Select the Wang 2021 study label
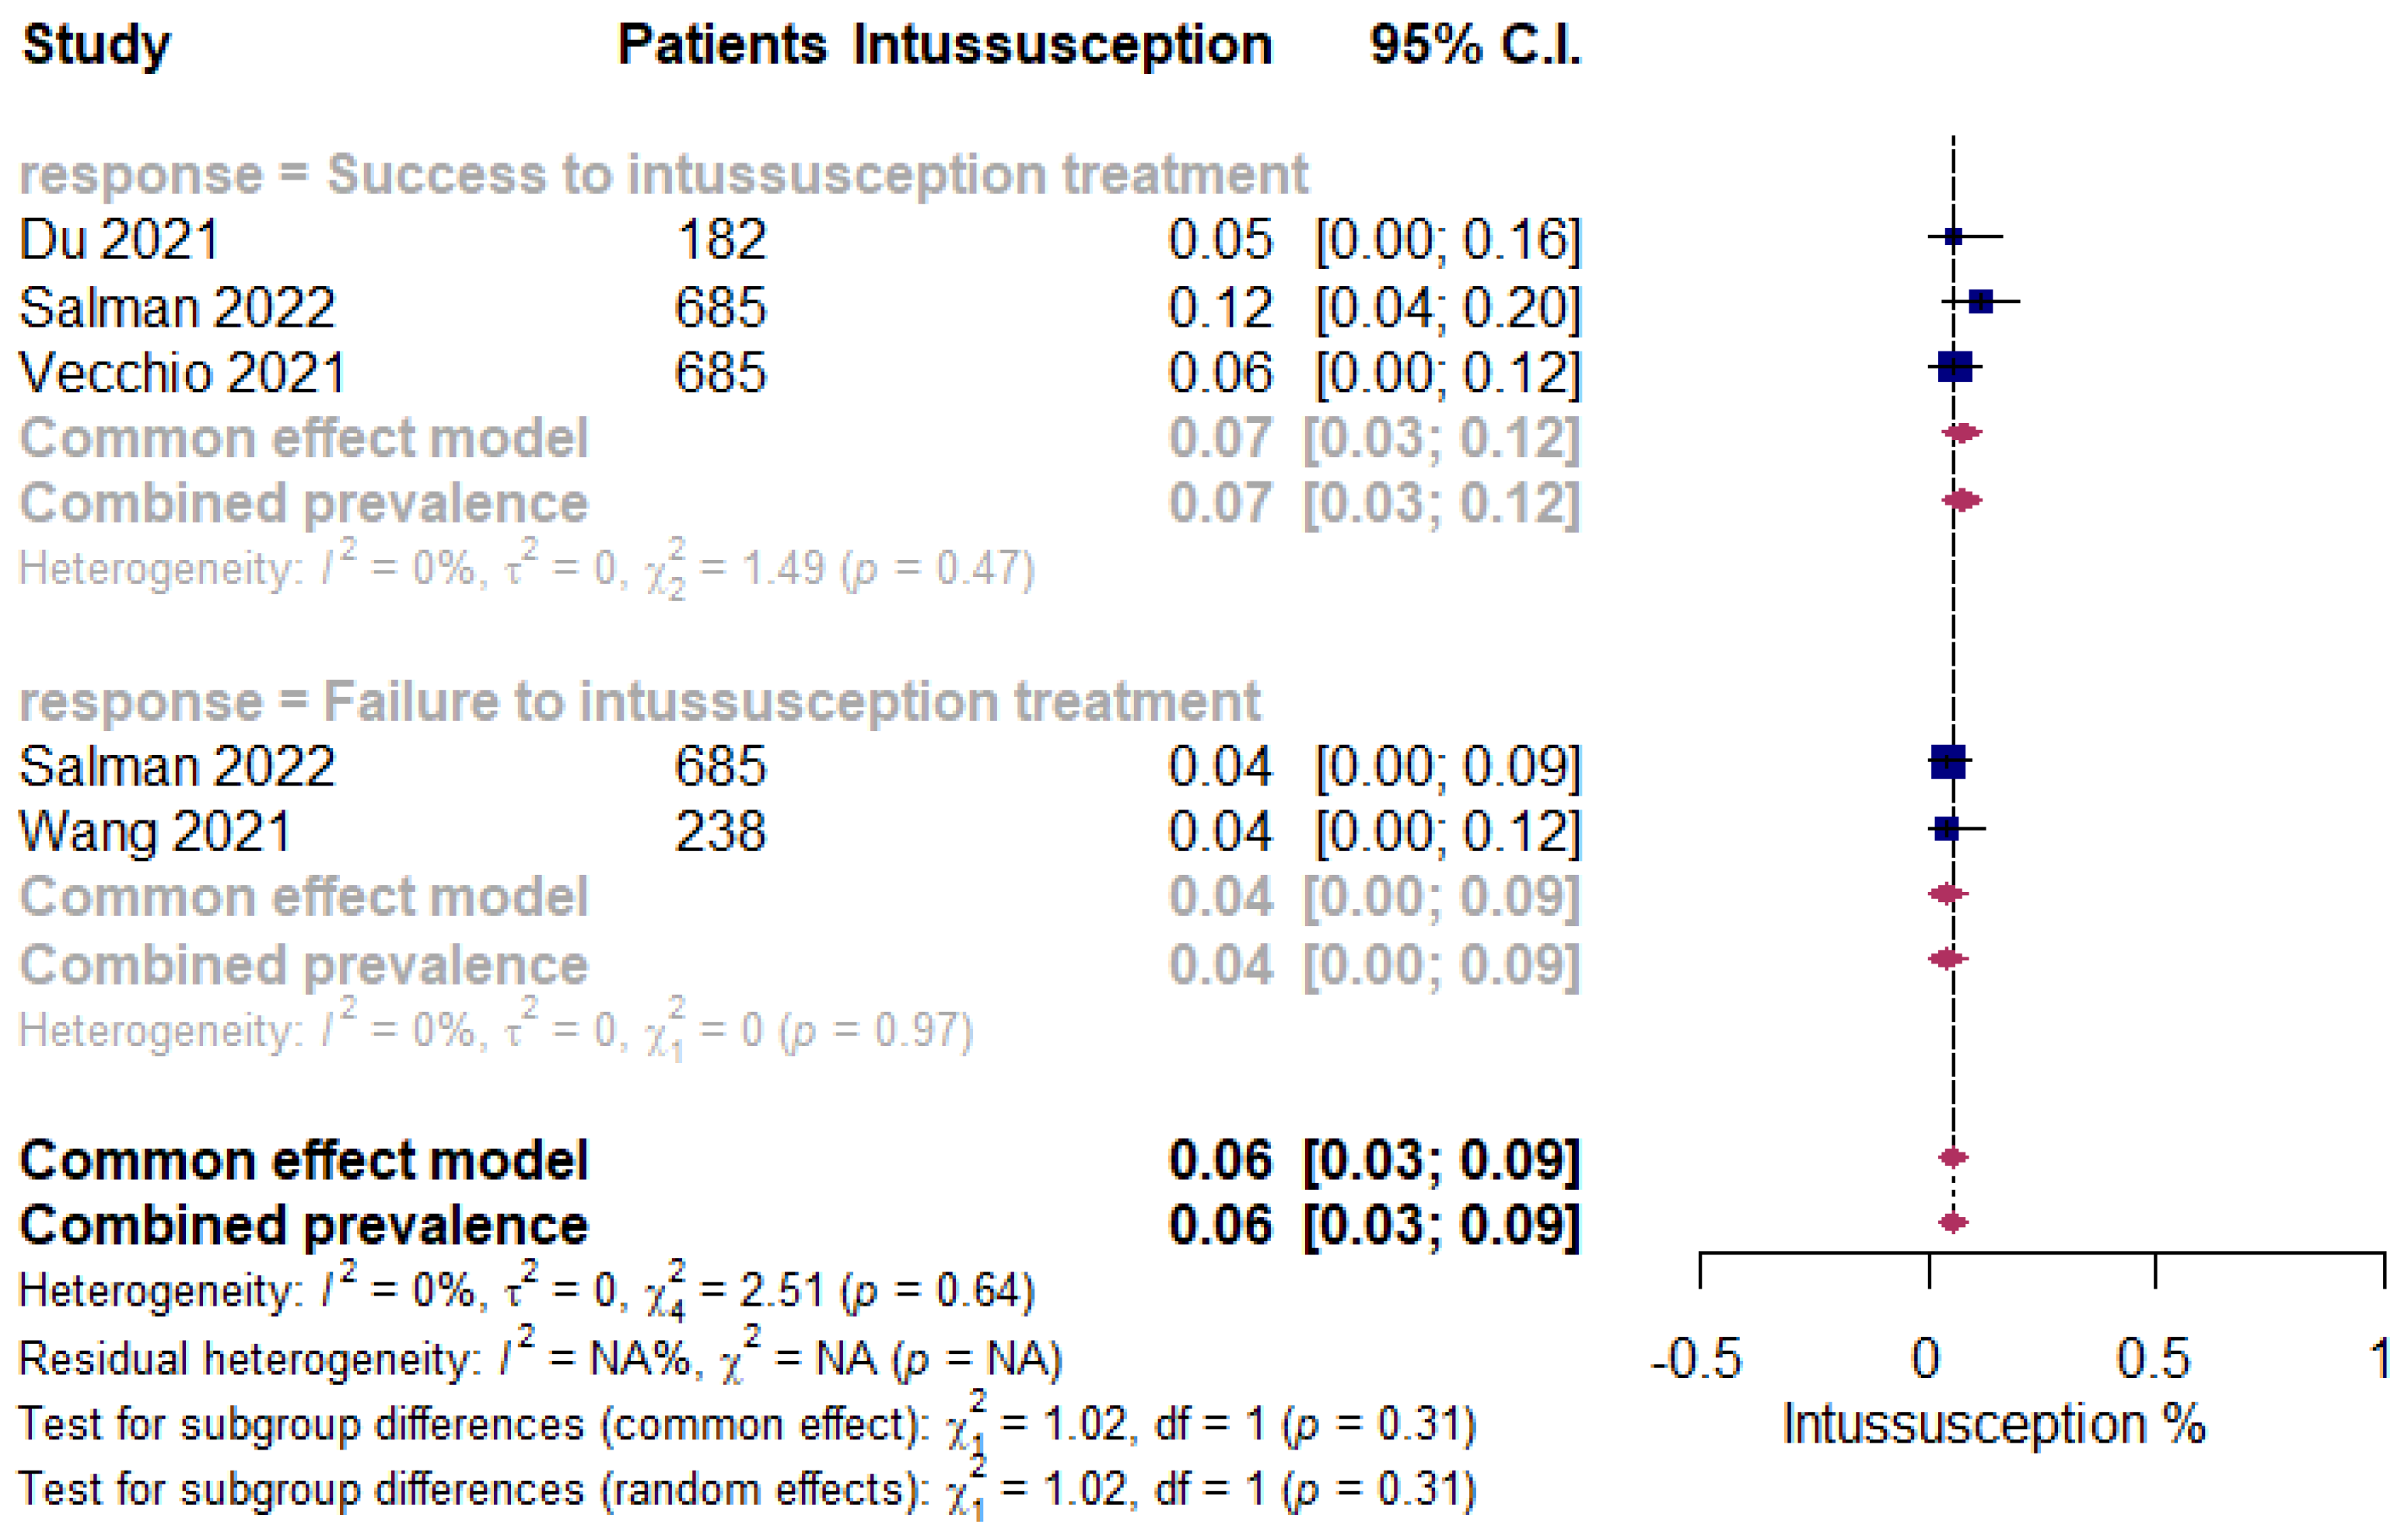Screen dimensions: 2408x1539 155,831
